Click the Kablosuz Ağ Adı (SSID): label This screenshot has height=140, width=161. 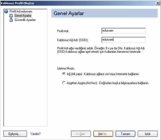click(72, 40)
